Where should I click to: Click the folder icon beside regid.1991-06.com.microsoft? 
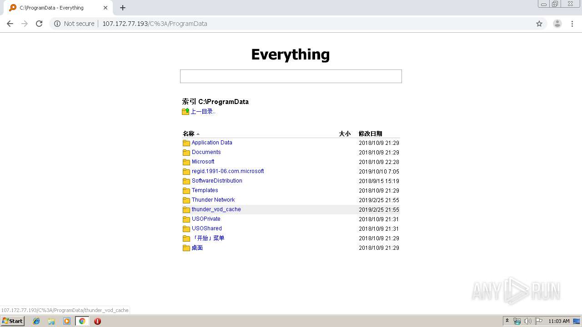pos(186,172)
